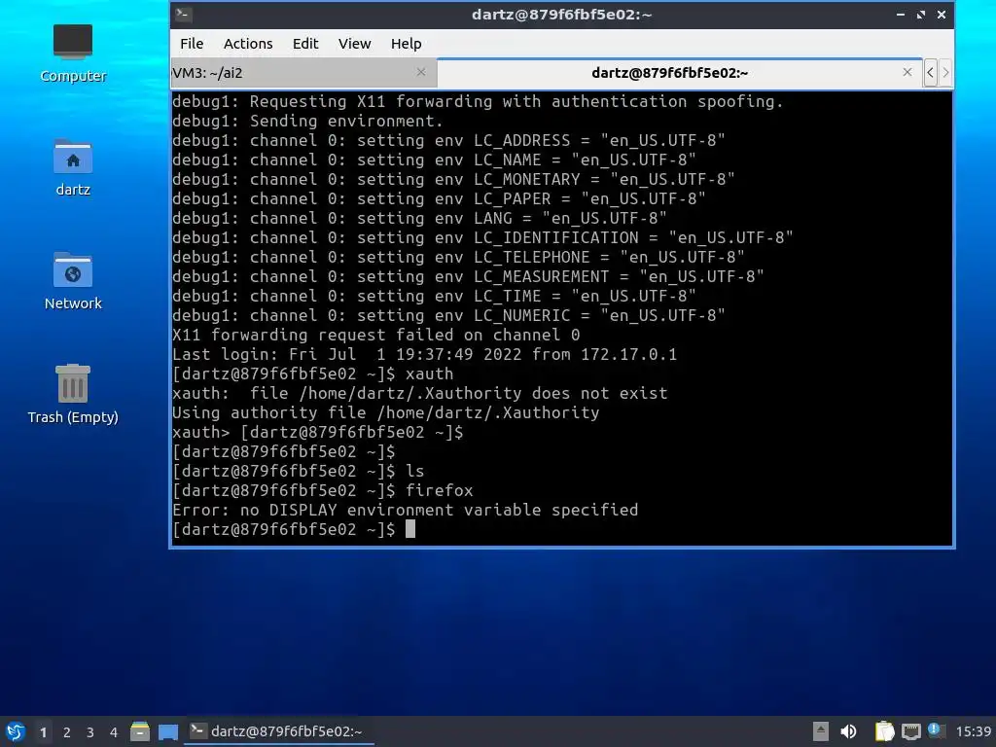Switch to the VM3: ~/ai2 tab
The height and width of the screenshot is (747, 996).
coord(303,73)
